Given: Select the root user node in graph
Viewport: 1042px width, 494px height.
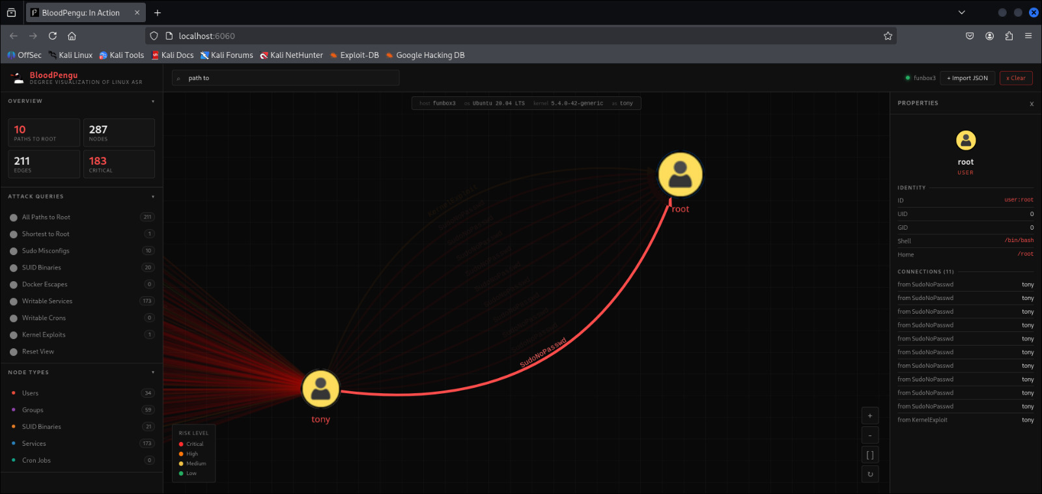Looking at the screenshot, I should [x=680, y=174].
